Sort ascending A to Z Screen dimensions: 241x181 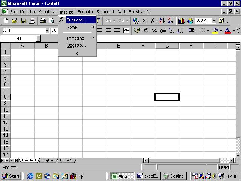click(162, 21)
